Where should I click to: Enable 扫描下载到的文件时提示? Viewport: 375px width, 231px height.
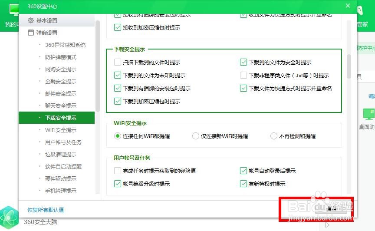(118, 62)
